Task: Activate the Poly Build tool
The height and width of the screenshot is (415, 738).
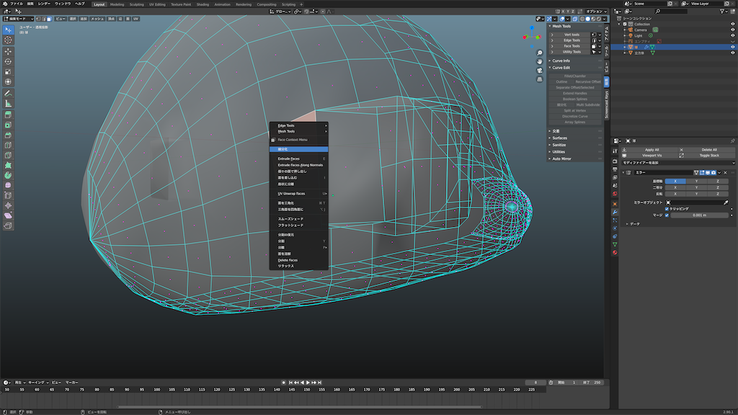Action: (8, 165)
